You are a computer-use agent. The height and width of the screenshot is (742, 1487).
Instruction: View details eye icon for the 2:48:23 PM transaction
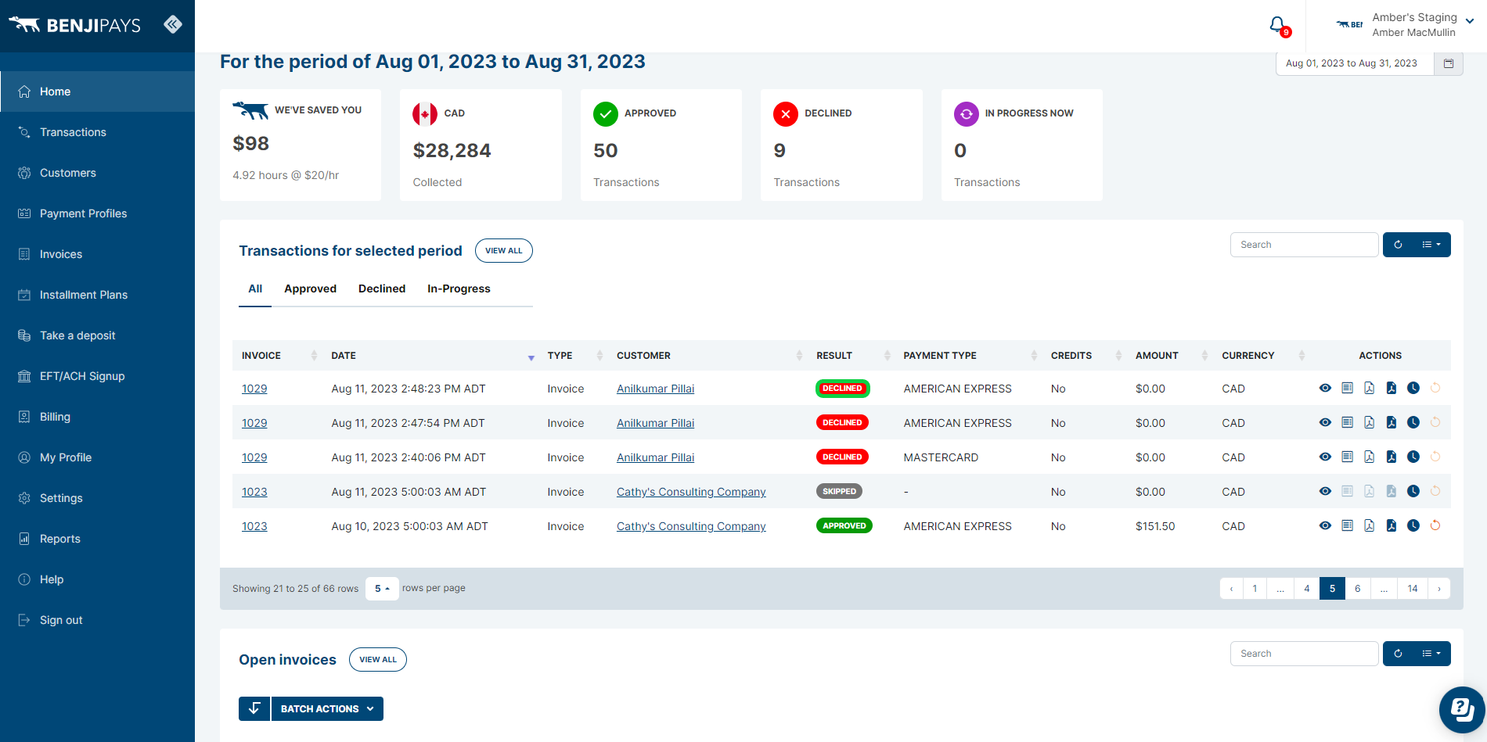click(1325, 388)
